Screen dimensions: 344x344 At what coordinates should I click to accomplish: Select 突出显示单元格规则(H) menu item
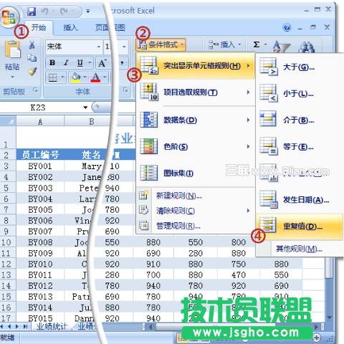click(x=196, y=66)
